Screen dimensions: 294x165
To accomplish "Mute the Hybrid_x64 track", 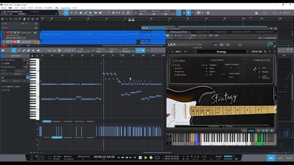I will (x=8, y=33).
